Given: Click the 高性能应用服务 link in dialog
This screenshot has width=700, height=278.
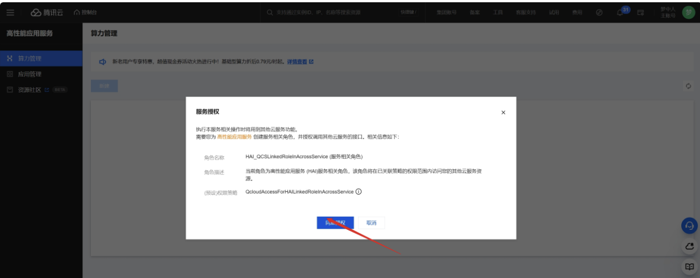Looking at the screenshot, I should [234, 137].
